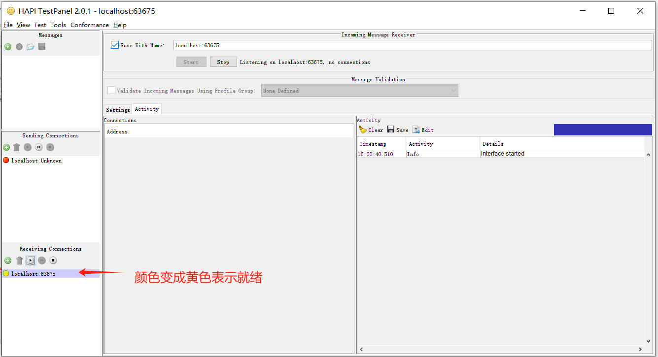Clear the activity log with the broom icon
The width and height of the screenshot is (658, 357).
pyautogui.click(x=371, y=130)
